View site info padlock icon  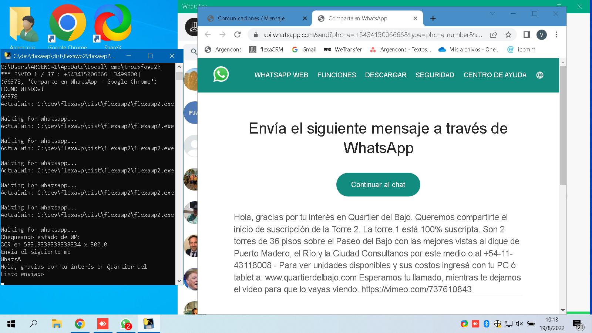coord(255,35)
